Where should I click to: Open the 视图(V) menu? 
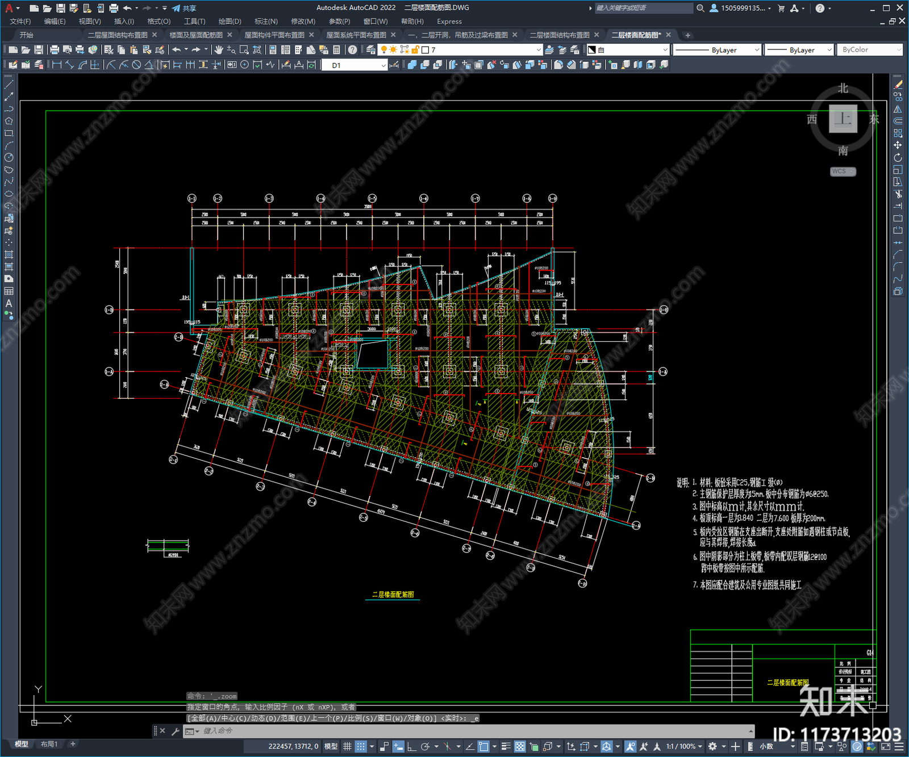[90, 21]
